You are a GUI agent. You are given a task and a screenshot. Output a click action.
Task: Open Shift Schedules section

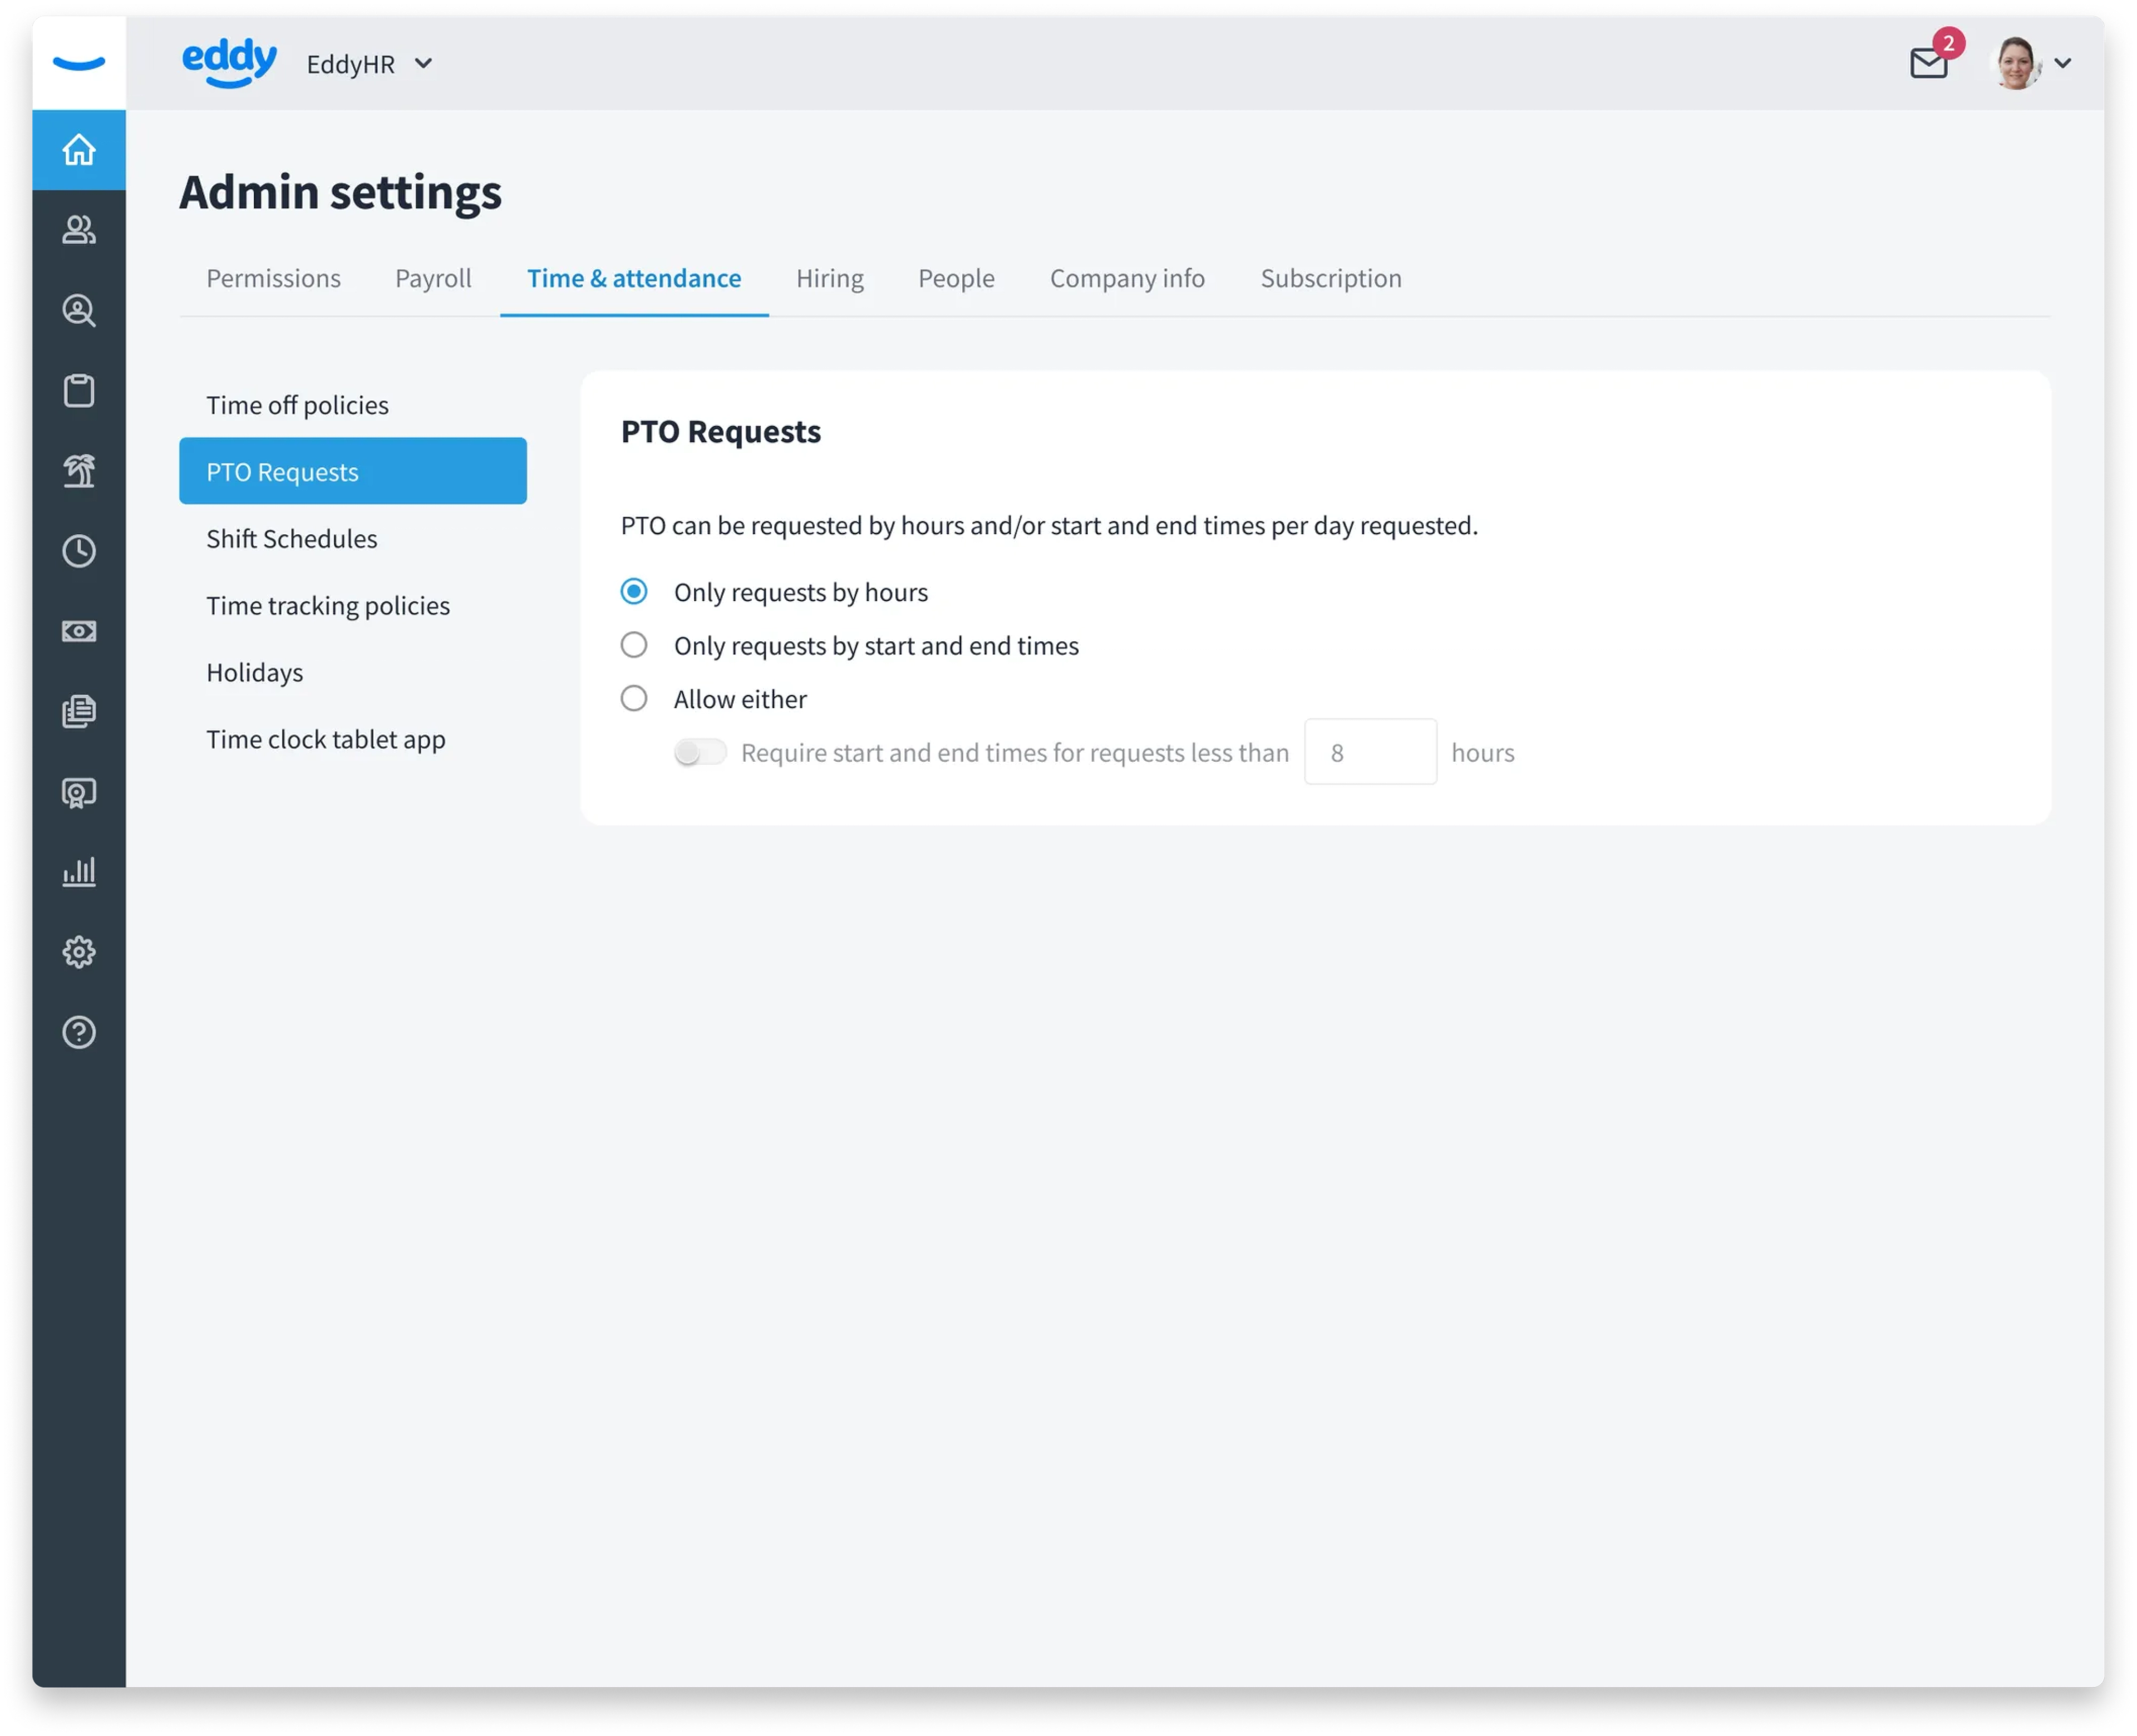(353, 538)
